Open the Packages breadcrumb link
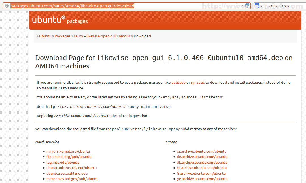This screenshot has width=306, height=183. (x=62, y=36)
